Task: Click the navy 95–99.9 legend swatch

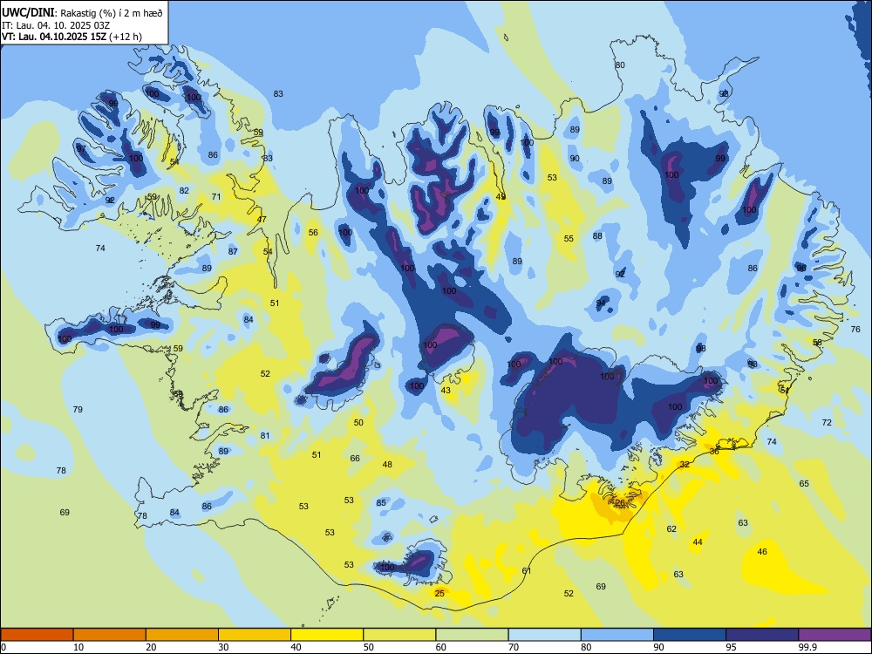Action: point(762,635)
